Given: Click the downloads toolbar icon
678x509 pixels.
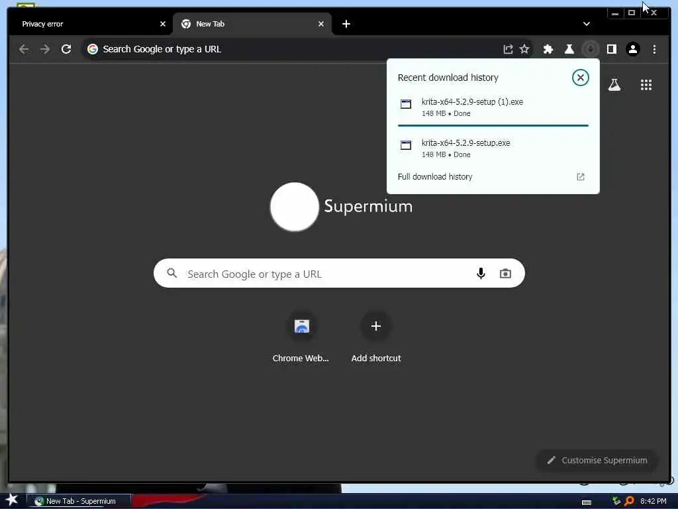Looking at the screenshot, I should pos(590,49).
